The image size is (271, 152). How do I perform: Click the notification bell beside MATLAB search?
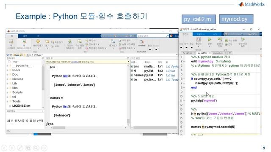click(x=171, y=36)
